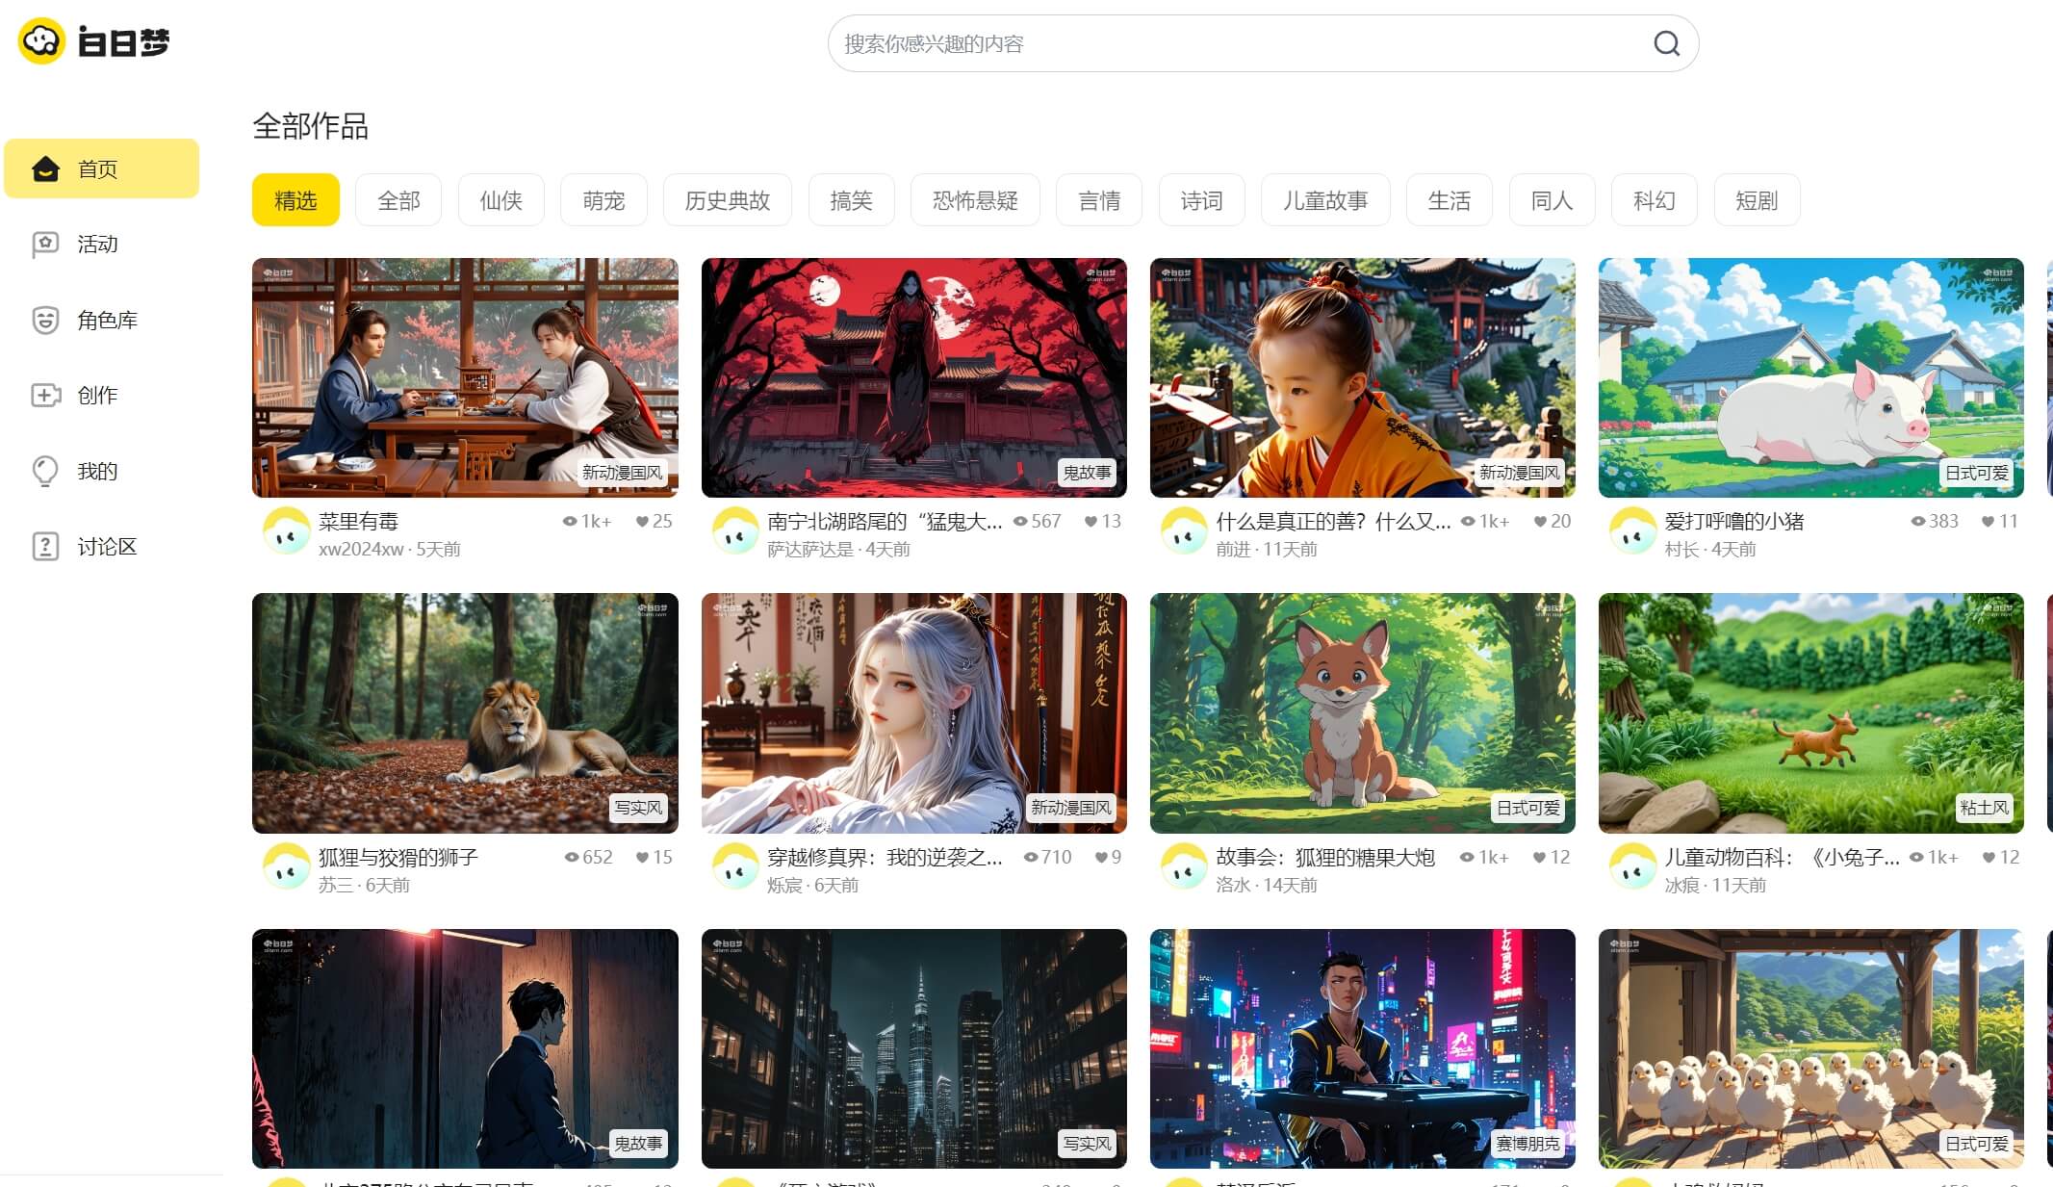Click the search magnifier icon
The width and height of the screenshot is (2053, 1187).
pos(1666,43)
